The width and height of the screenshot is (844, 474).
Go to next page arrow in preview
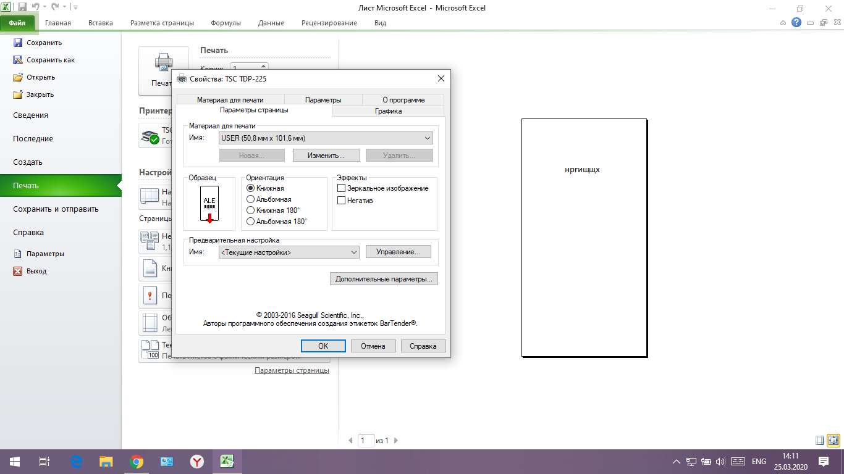396,441
